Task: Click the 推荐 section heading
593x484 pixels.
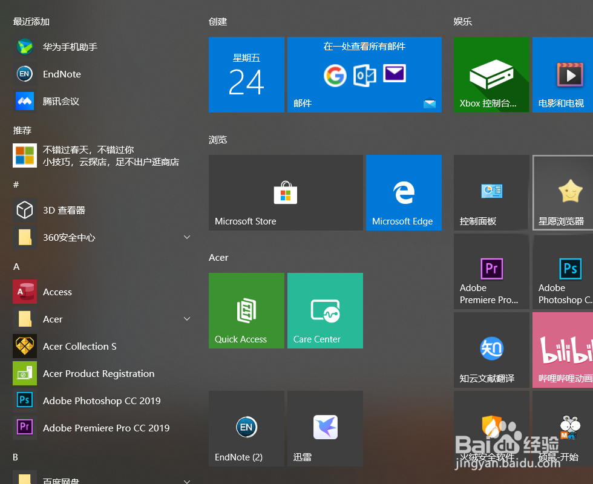Action: pyautogui.click(x=22, y=131)
